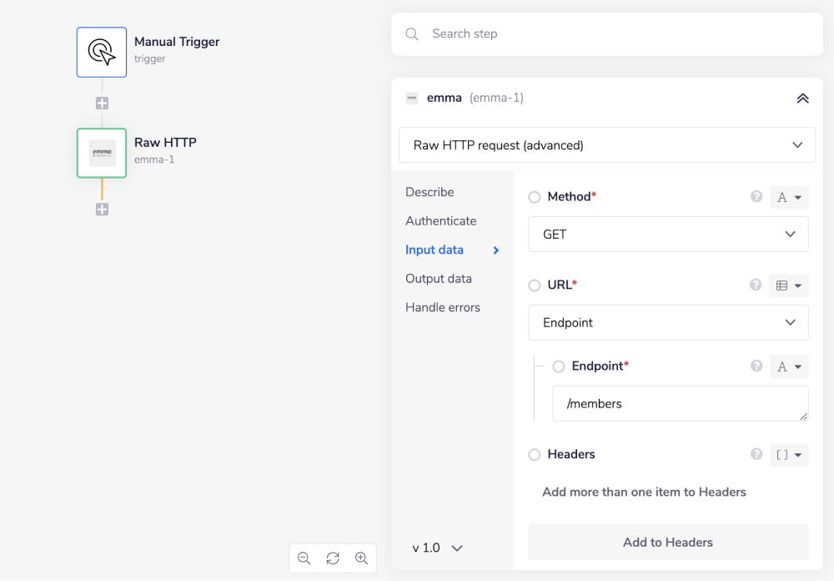Switch to the Authenticate tab
The image size is (834, 581).
[440, 221]
